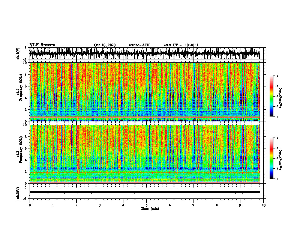297x230 pixels.
Task: Click time-axis tick label '8'
Action: click(217, 205)
